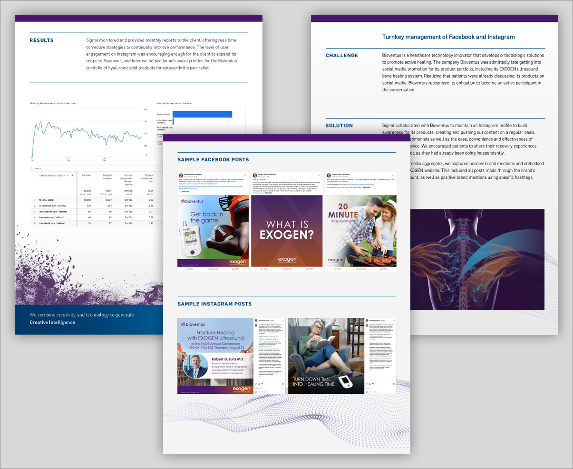Expand 'See more' on 'Get back in the game' post
The width and height of the screenshot is (573, 469).
185,192
